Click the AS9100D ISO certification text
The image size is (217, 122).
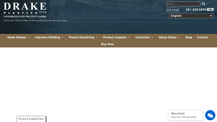[25, 17]
